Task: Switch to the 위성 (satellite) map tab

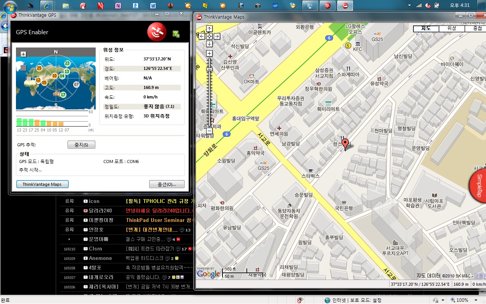Action: tap(451, 28)
